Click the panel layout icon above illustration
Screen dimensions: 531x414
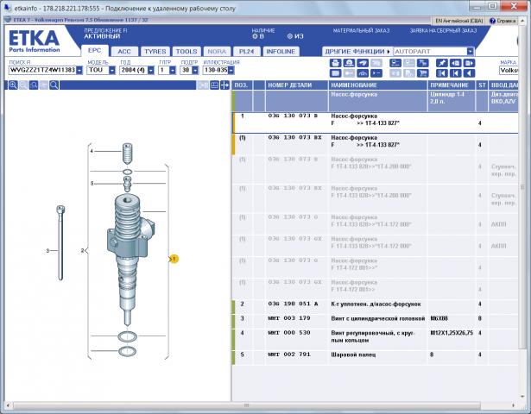coord(214,85)
